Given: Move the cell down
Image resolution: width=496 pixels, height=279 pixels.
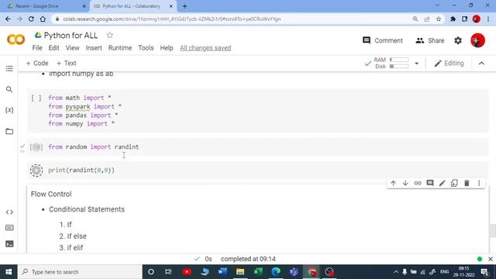Looking at the screenshot, I should pyautogui.click(x=405, y=183).
